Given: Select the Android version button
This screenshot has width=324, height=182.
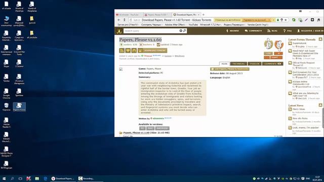Looking at the screenshot, I should pos(162,128).
